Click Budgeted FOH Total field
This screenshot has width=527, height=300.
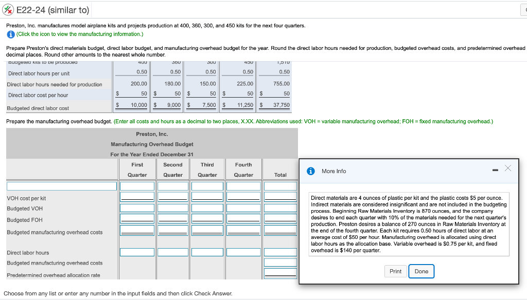pos(280,218)
